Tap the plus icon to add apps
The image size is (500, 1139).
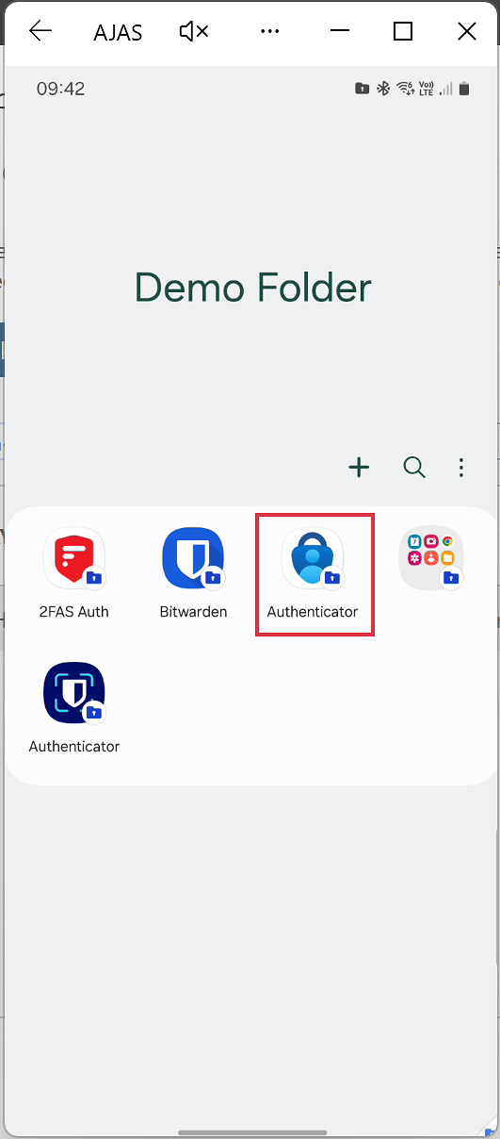[359, 467]
